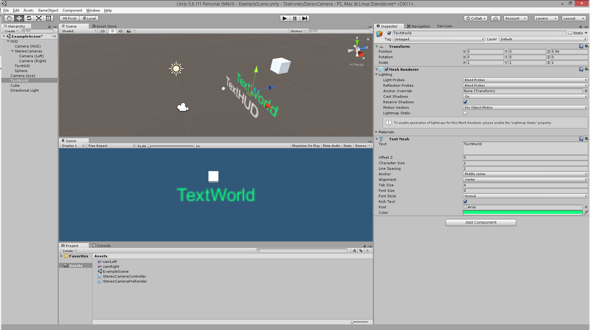Toggle the Rich Text checkbox
This screenshot has width=590, height=330.
pyautogui.click(x=465, y=202)
